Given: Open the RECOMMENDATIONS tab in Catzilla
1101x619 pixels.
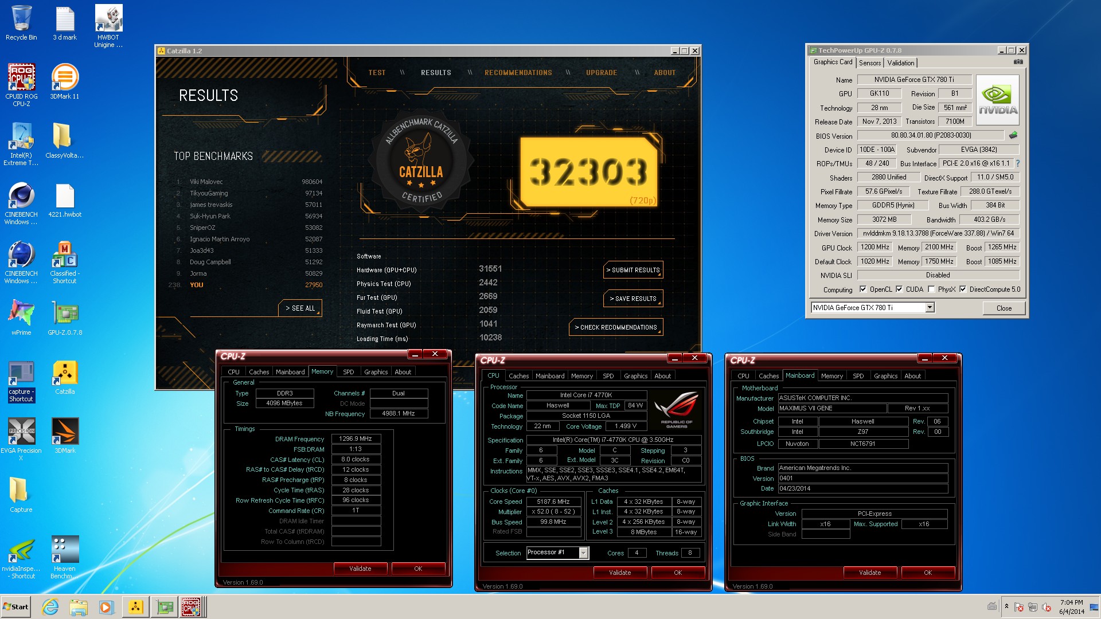Looking at the screenshot, I should click(518, 73).
